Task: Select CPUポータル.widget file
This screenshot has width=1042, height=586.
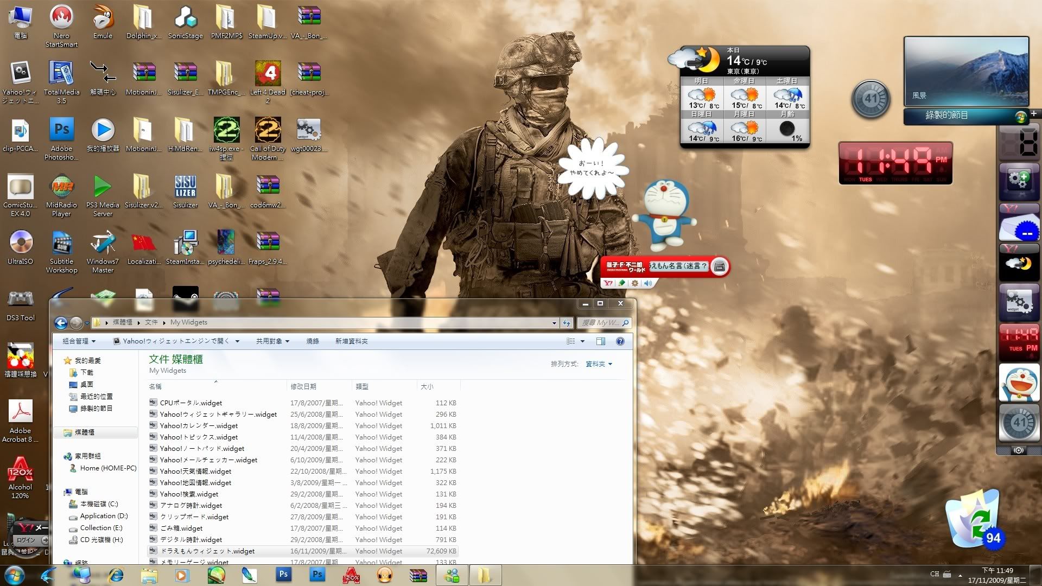Action: click(x=303, y=403)
